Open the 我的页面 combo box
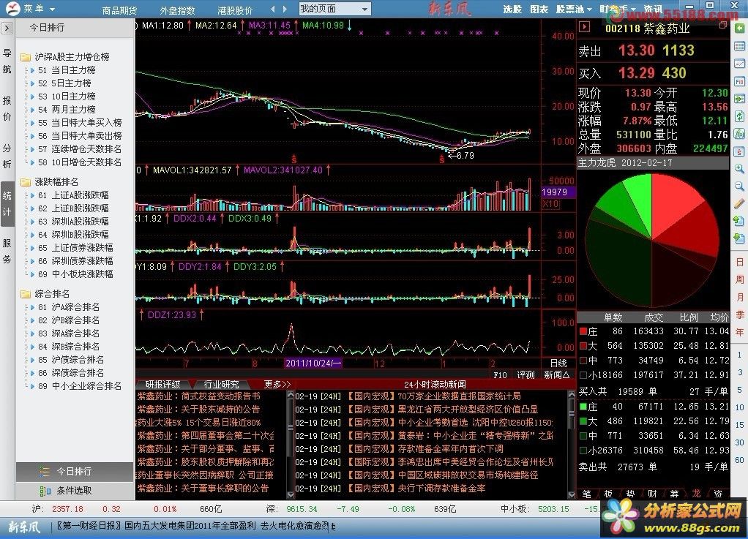 click(x=334, y=9)
